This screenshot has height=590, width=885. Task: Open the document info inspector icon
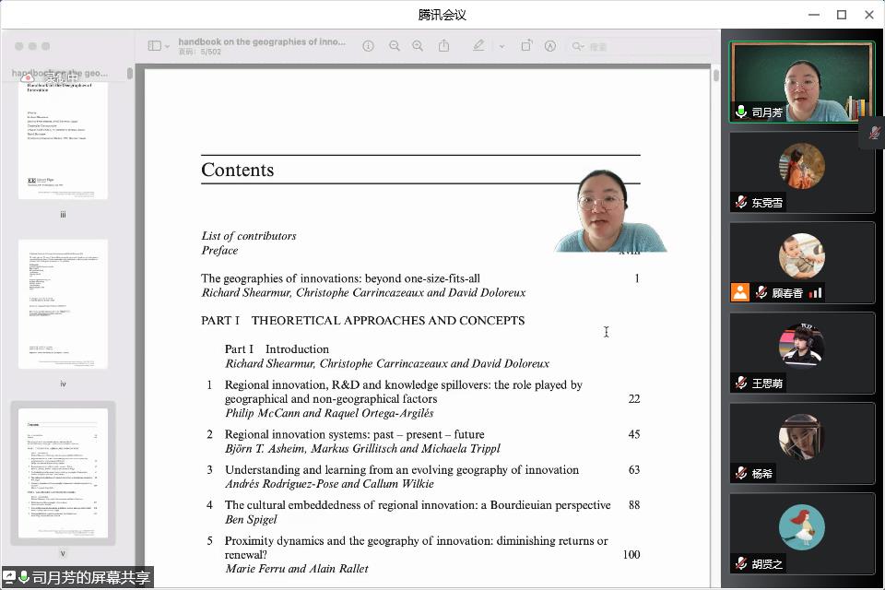coord(368,46)
